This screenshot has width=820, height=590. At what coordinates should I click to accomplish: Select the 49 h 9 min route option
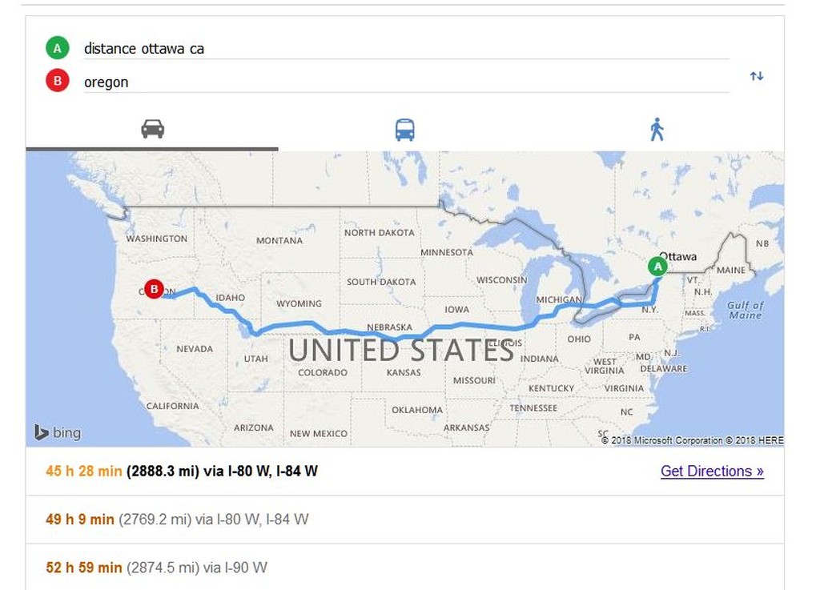pos(404,519)
